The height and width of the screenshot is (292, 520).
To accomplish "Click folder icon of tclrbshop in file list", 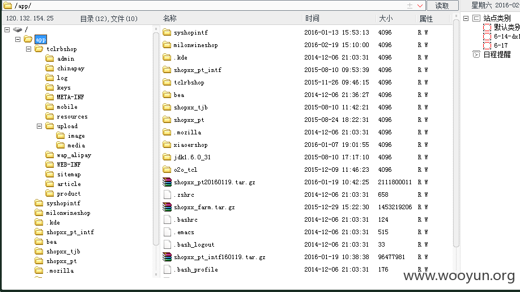I will [167, 82].
